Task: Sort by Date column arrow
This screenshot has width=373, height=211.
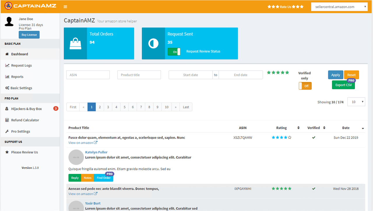Action: point(363,128)
